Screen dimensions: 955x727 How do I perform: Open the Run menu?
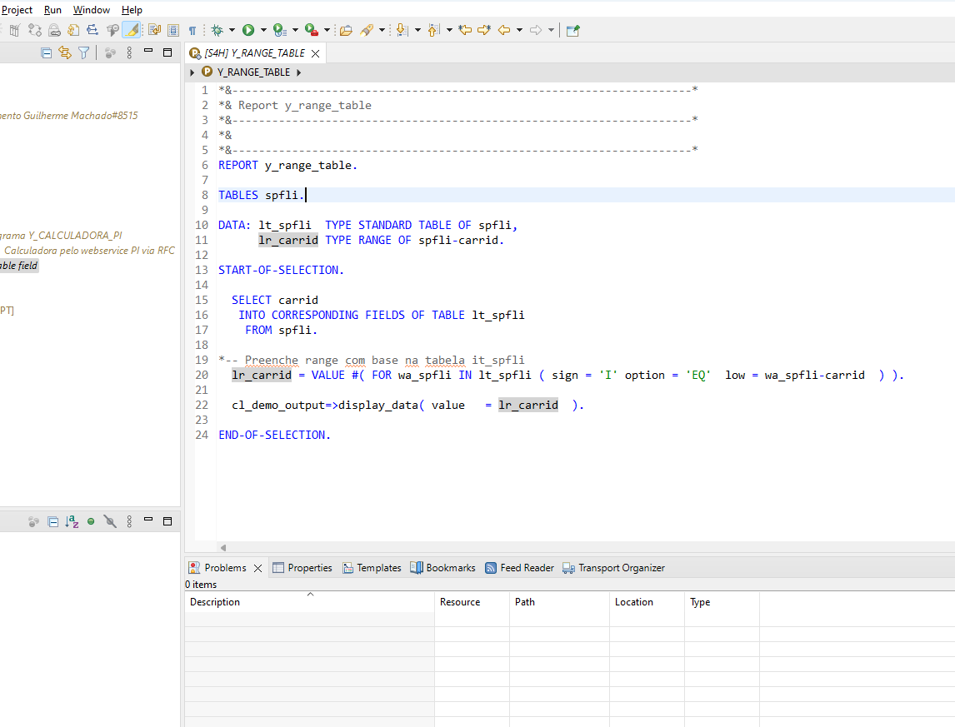coord(52,9)
